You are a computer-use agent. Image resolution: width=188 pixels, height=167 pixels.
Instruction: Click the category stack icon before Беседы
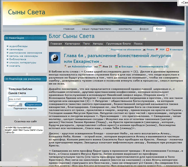(x=116, y=67)
